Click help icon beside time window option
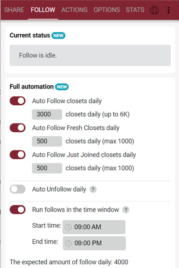The image size is (179, 268). click(x=126, y=210)
